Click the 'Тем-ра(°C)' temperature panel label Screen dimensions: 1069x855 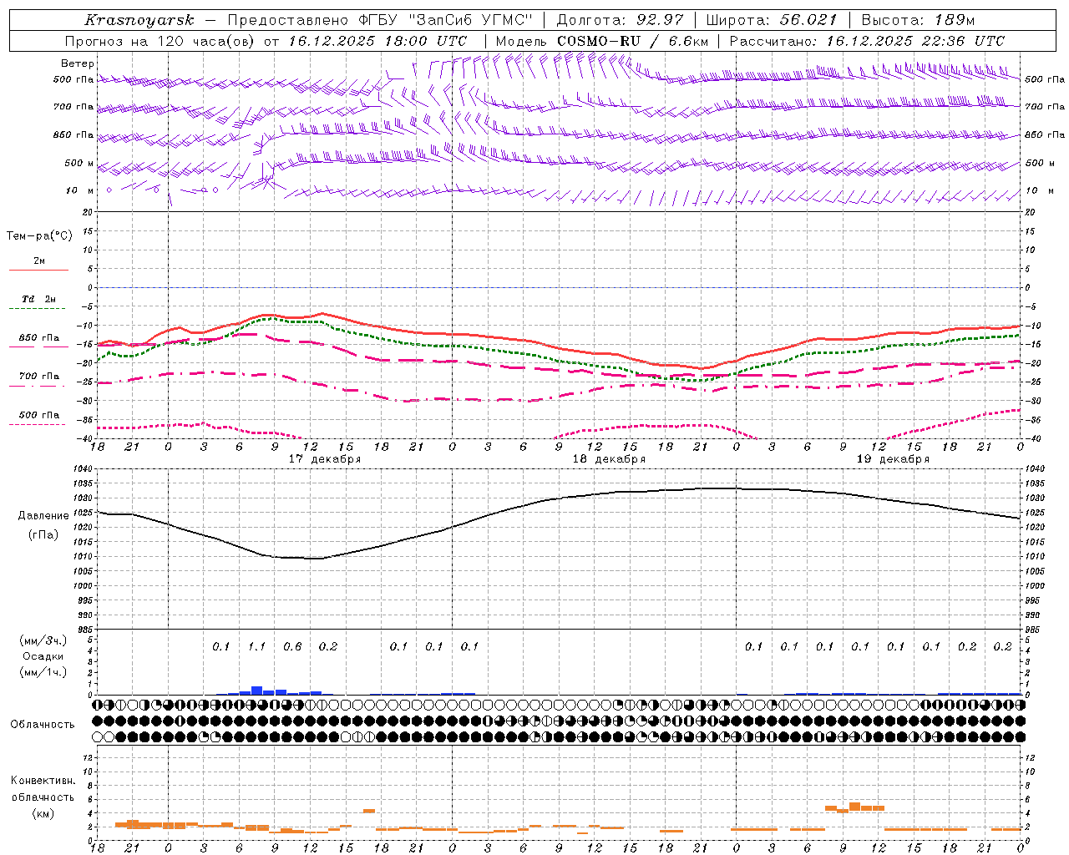39,236
